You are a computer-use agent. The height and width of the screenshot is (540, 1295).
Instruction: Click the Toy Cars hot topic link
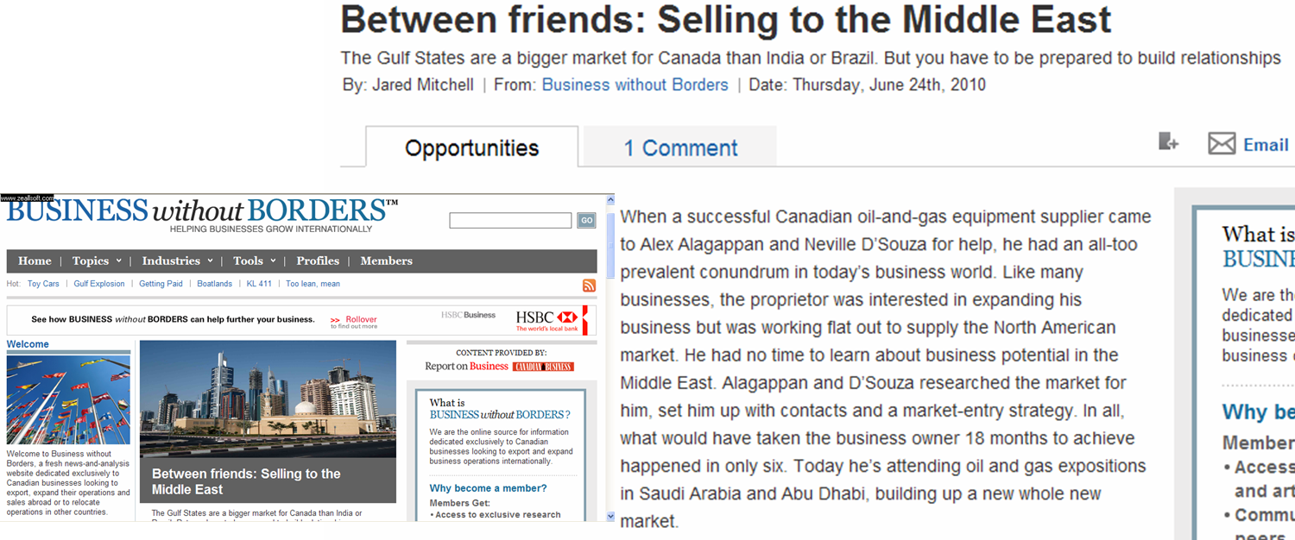click(x=43, y=284)
